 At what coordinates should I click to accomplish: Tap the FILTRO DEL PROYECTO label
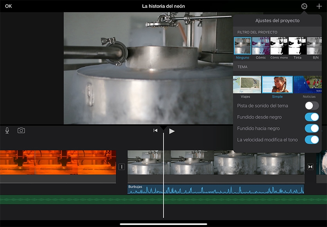point(257,32)
